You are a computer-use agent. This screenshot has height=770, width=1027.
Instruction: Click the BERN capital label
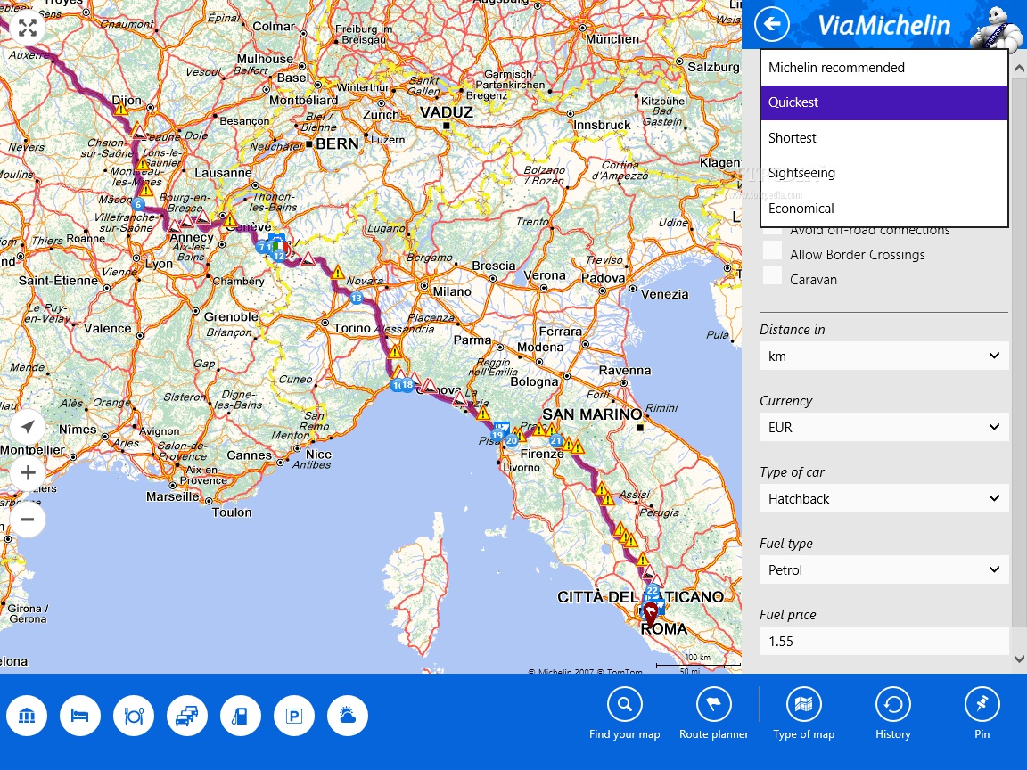pyautogui.click(x=337, y=144)
